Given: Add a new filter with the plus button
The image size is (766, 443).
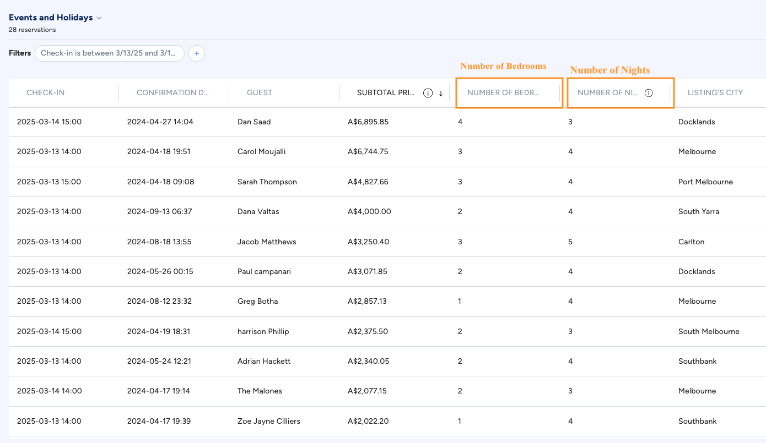Looking at the screenshot, I should (197, 53).
